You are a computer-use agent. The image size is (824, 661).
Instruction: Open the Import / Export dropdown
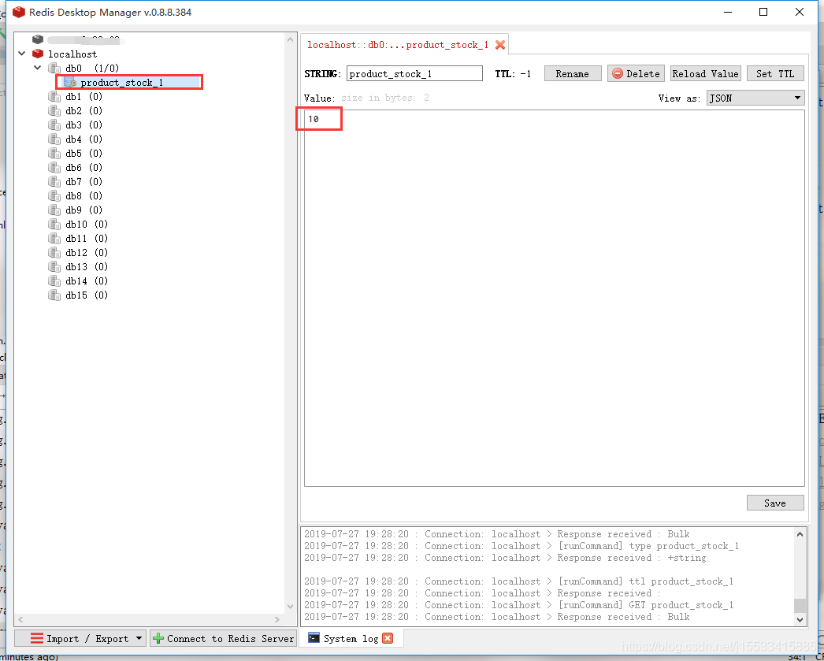80,638
